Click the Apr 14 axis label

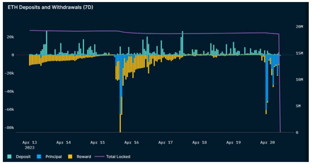[63, 142]
